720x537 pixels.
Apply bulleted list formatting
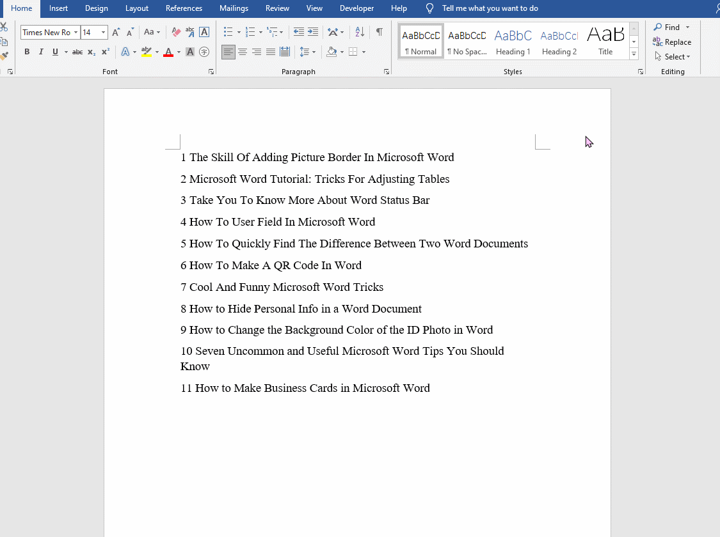(x=228, y=32)
